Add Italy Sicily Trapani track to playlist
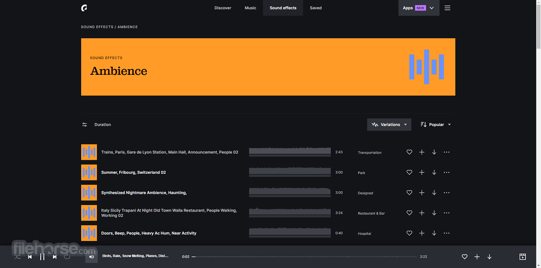The width and height of the screenshot is (541, 268). (x=422, y=213)
